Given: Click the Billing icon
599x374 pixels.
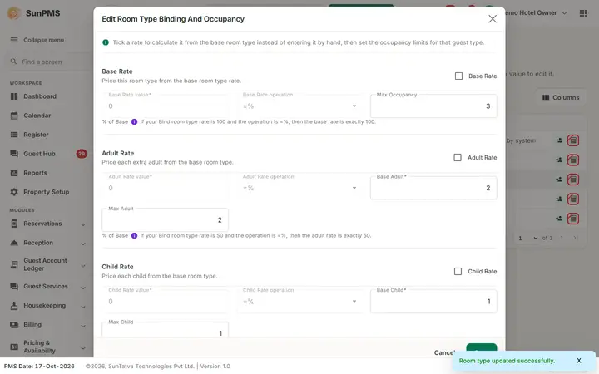Looking at the screenshot, I should click(x=14, y=325).
